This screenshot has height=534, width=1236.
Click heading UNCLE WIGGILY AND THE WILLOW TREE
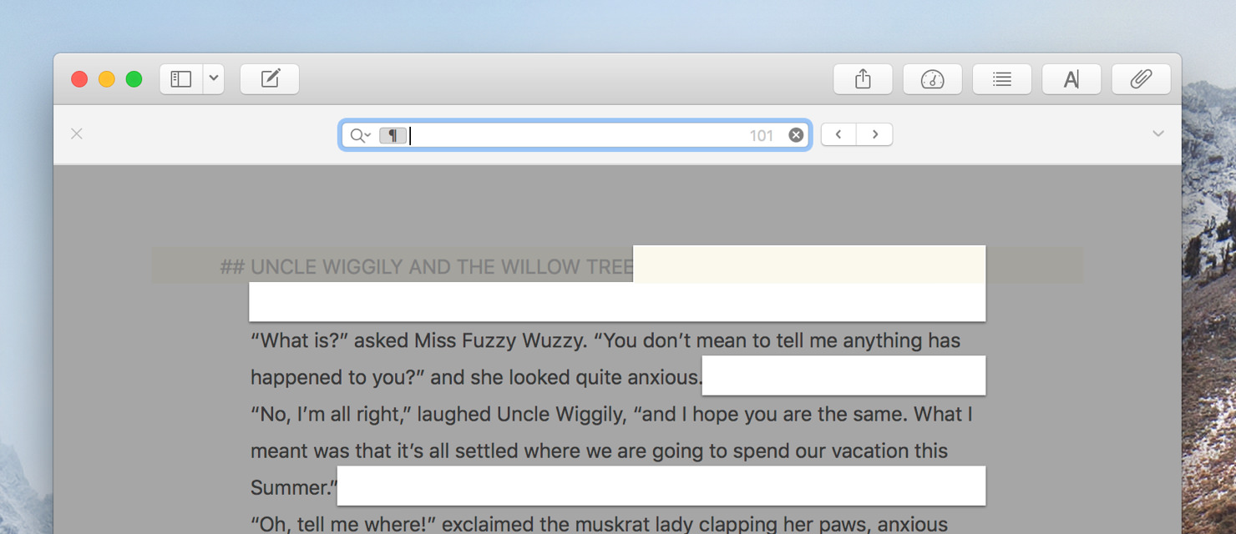tap(442, 267)
